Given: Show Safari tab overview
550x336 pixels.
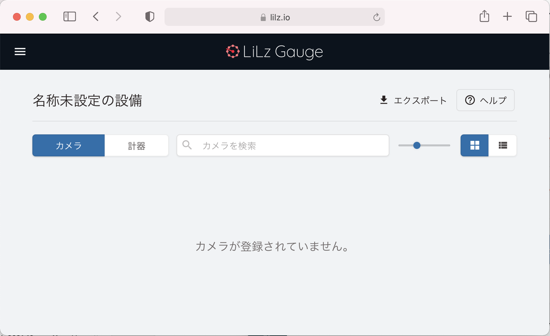Looking at the screenshot, I should pyautogui.click(x=531, y=16).
